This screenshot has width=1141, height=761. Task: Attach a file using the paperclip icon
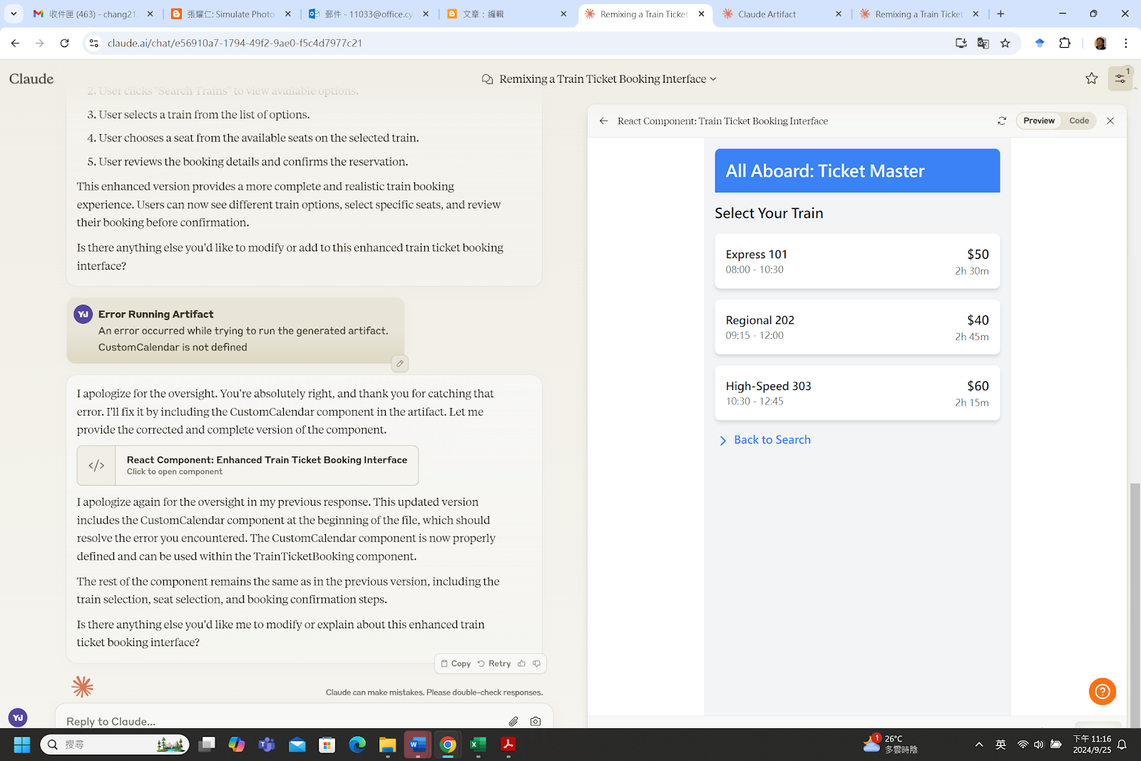[513, 721]
